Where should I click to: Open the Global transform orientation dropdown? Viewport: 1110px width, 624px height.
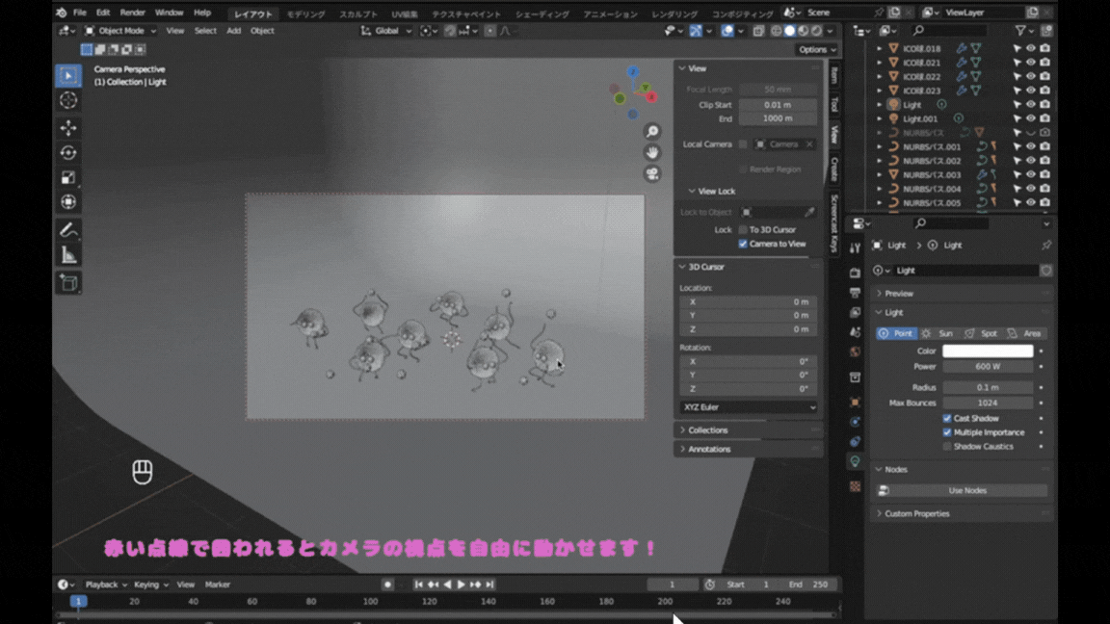[x=386, y=31]
